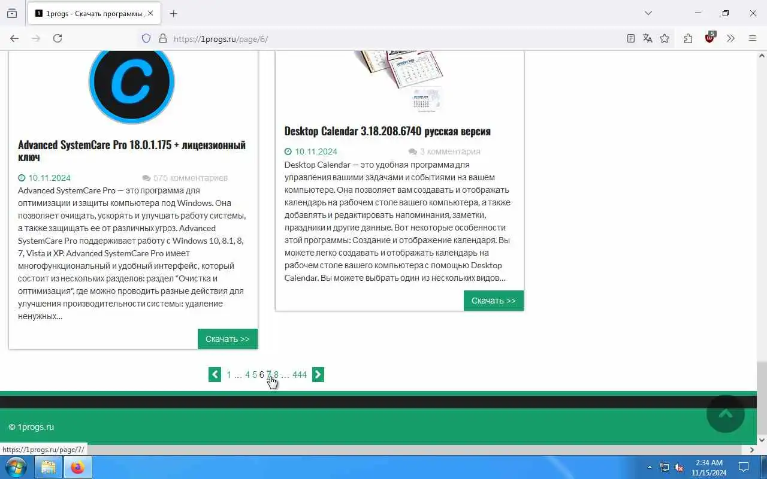Expand more tools overflow chevron
Image resolution: width=767 pixels, height=479 pixels.
click(730, 38)
